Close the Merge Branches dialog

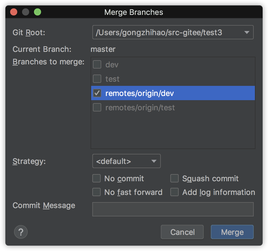[x=14, y=12]
